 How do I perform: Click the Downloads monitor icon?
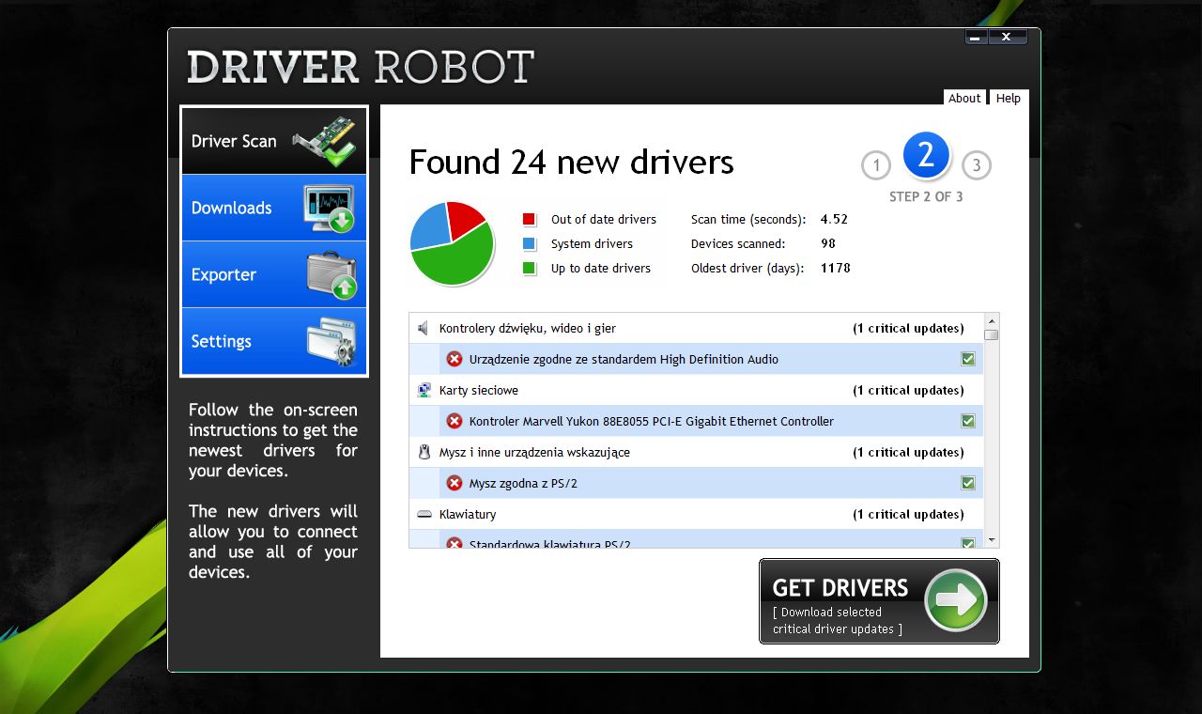pos(329,209)
